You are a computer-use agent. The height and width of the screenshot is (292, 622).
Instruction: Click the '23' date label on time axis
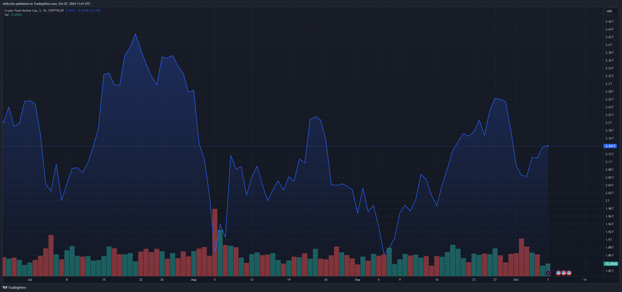(x=474, y=280)
